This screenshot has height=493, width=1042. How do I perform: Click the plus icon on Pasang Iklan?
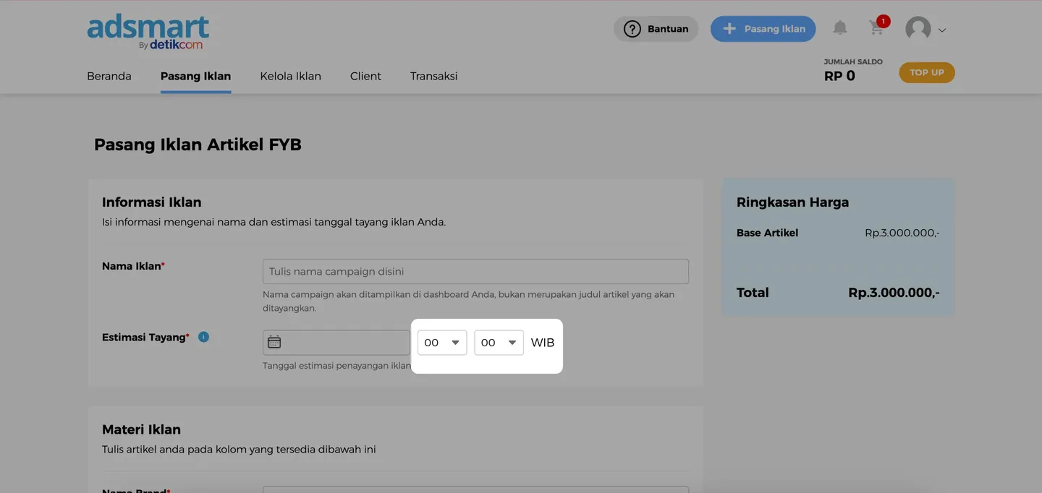pyautogui.click(x=729, y=29)
